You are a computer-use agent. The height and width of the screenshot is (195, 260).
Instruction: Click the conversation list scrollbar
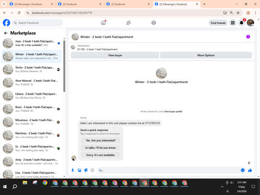(64, 66)
